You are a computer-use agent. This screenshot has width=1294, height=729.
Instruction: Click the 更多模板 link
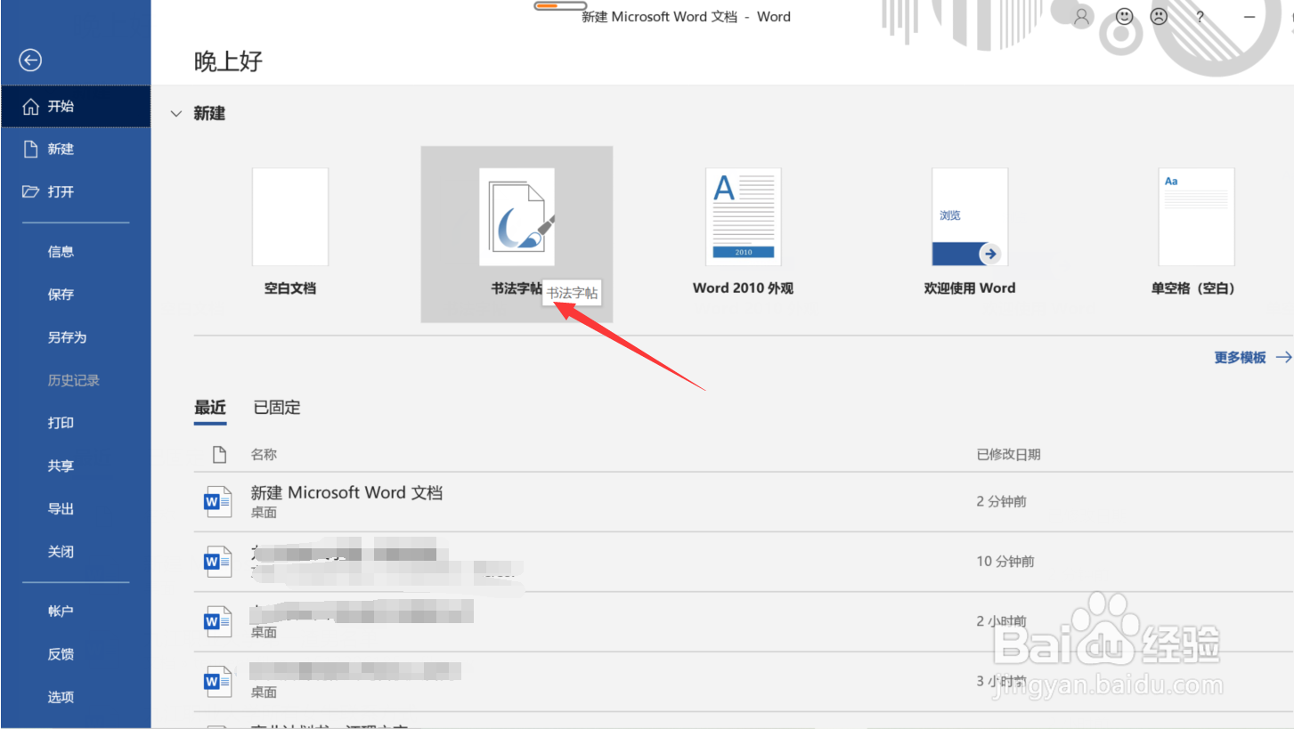[x=1240, y=358]
